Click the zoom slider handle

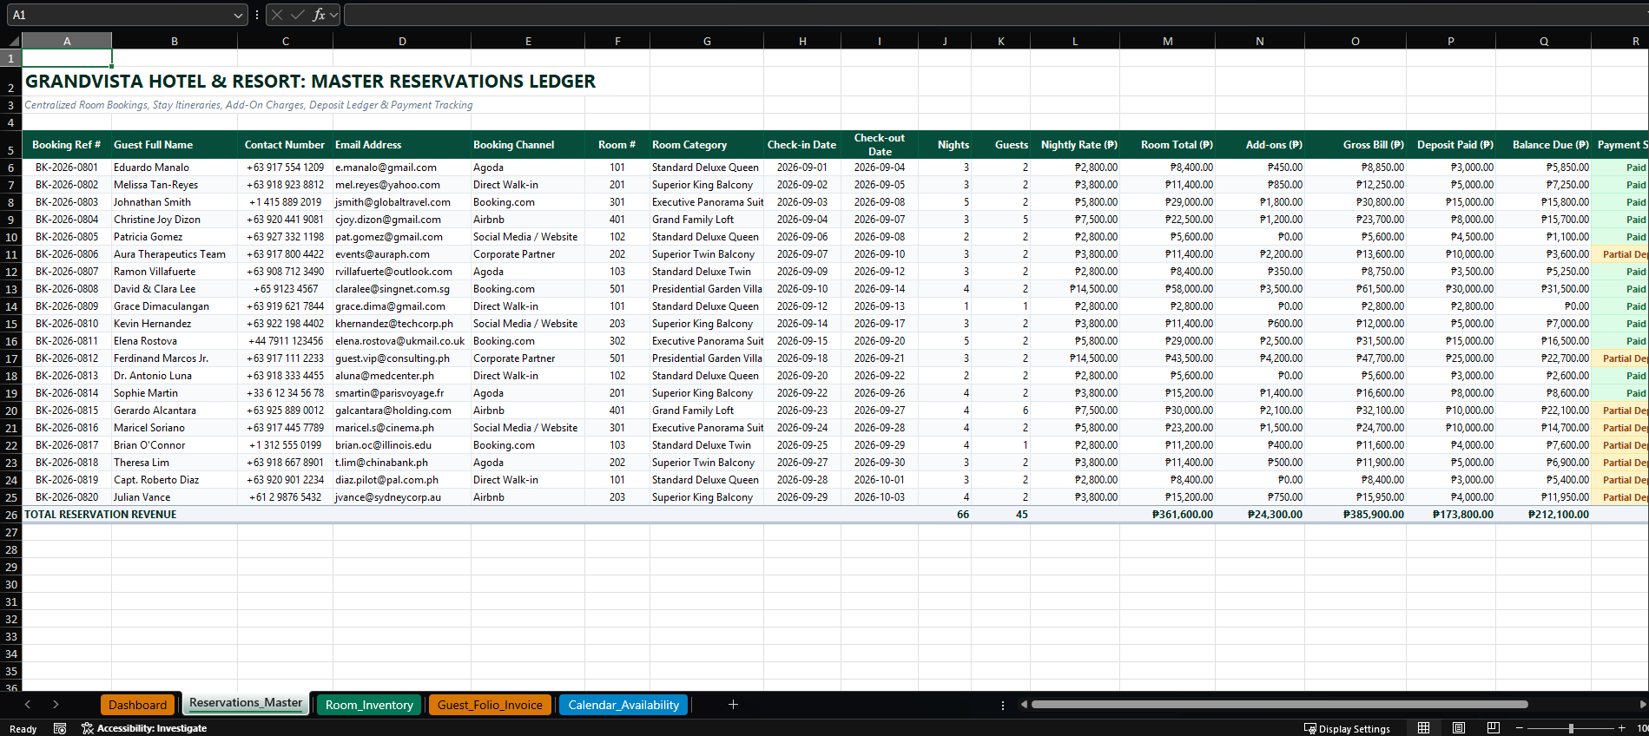[x=1571, y=727]
